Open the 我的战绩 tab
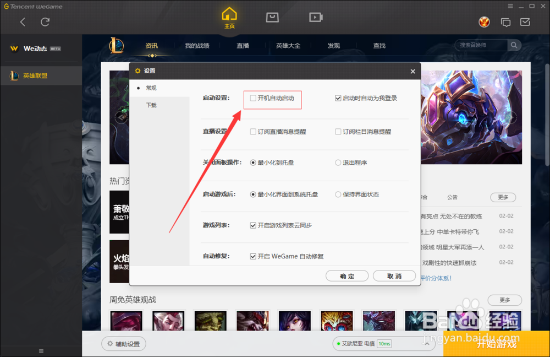This screenshot has width=550, height=357. (x=197, y=46)
